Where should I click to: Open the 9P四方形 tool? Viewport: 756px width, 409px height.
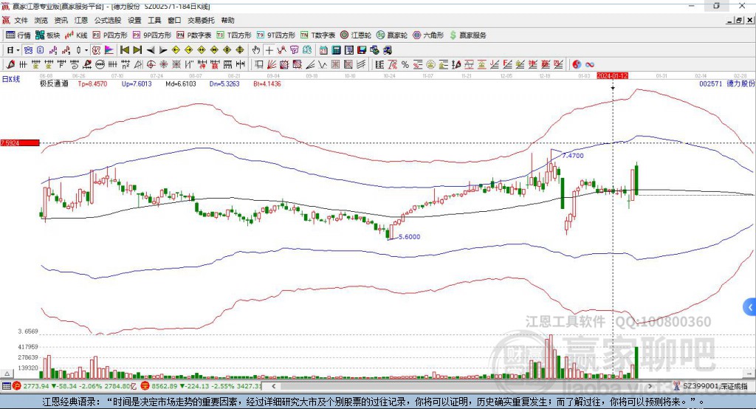point(152,35)
